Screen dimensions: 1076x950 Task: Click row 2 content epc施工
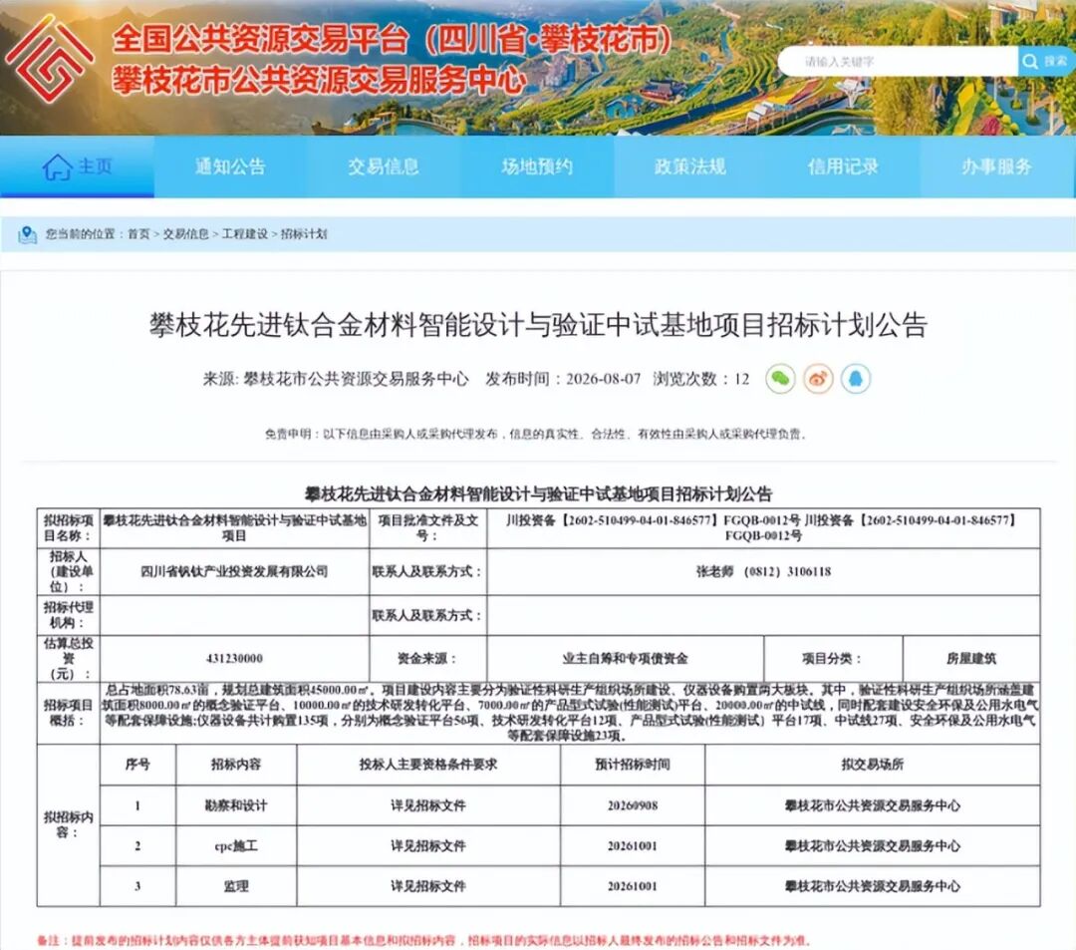coord(236,845)
